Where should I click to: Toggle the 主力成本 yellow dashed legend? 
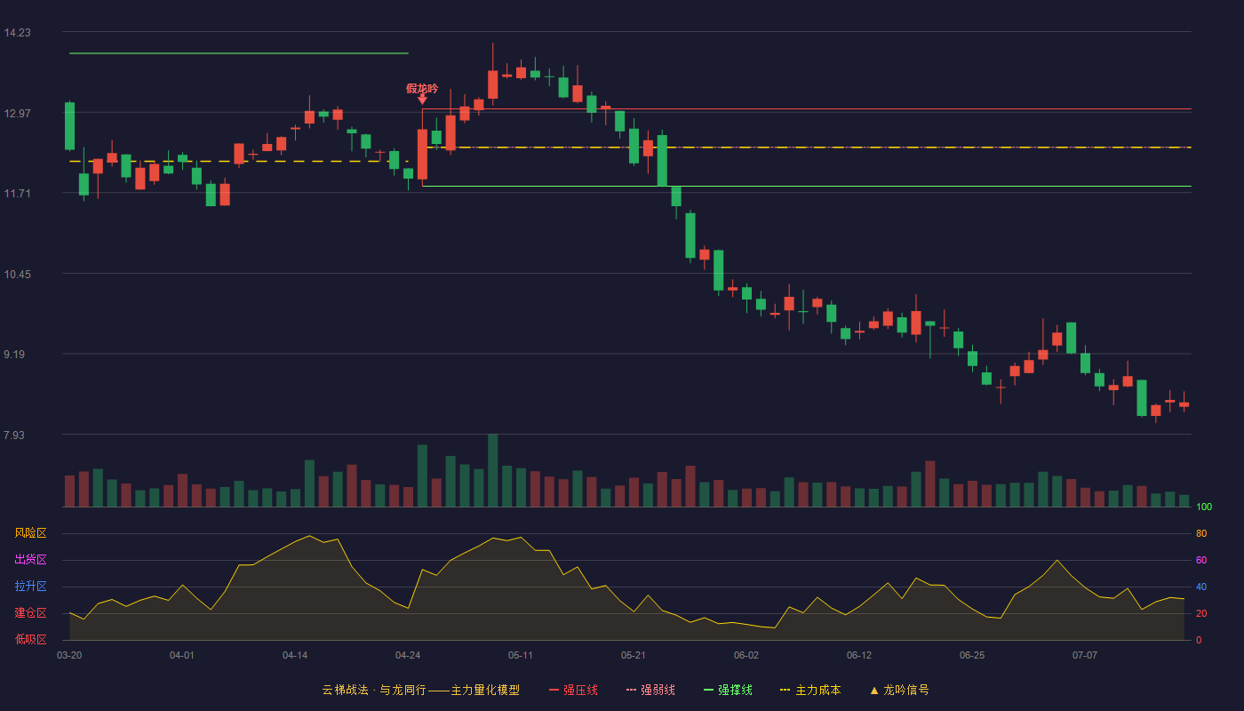click(810, 690)
